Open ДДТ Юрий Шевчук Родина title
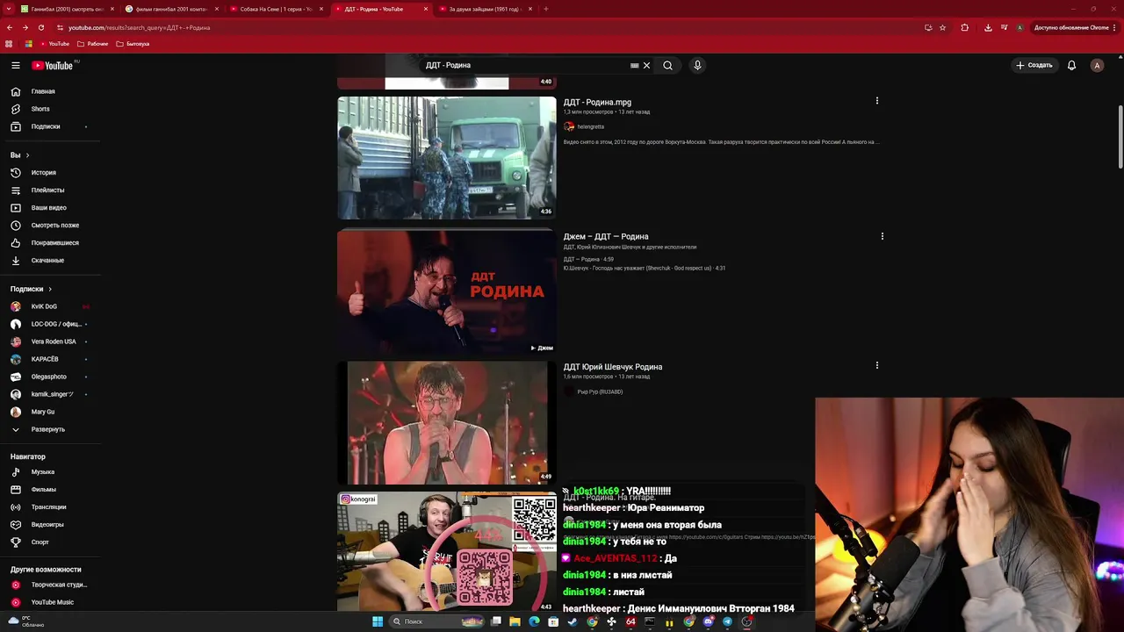This screenshot has height=632, width=1124. click(x=612, y=367)
